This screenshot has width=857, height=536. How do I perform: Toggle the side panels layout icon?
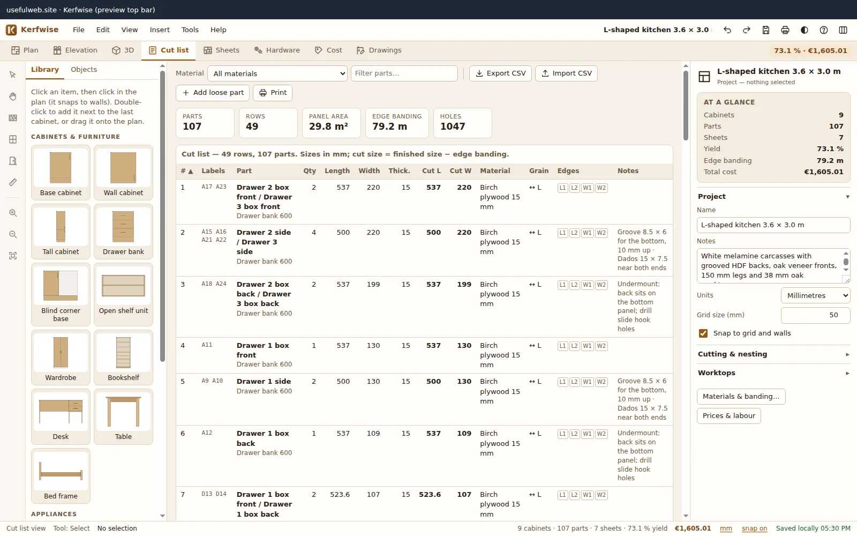pos(843,30)
